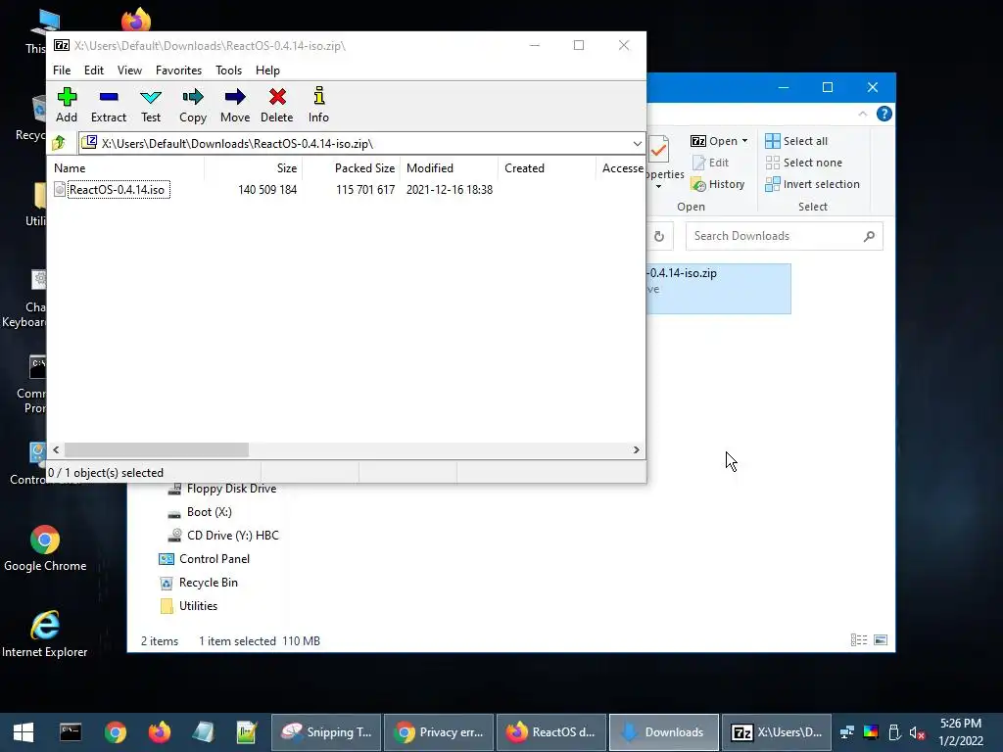Viewport: 1003px width, 752px height.
Task: Select the 0.4.14-iso.zip file in Explorer
Action: 718,289
